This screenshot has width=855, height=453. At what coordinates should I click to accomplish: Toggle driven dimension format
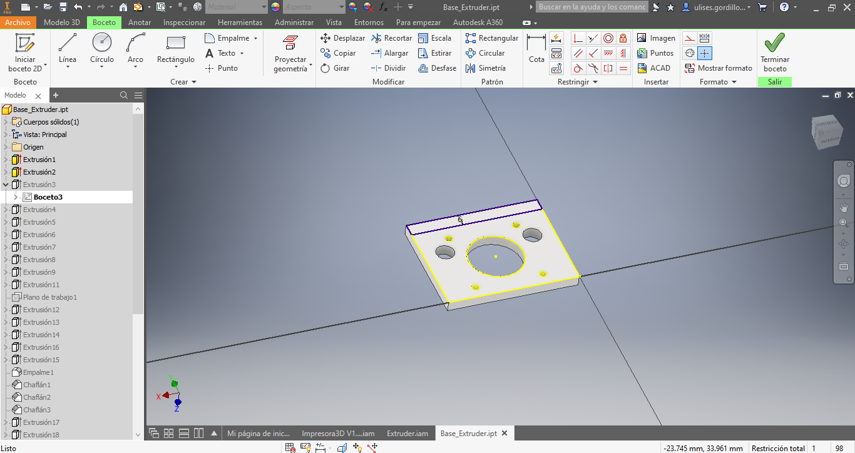tap(705, 38)
